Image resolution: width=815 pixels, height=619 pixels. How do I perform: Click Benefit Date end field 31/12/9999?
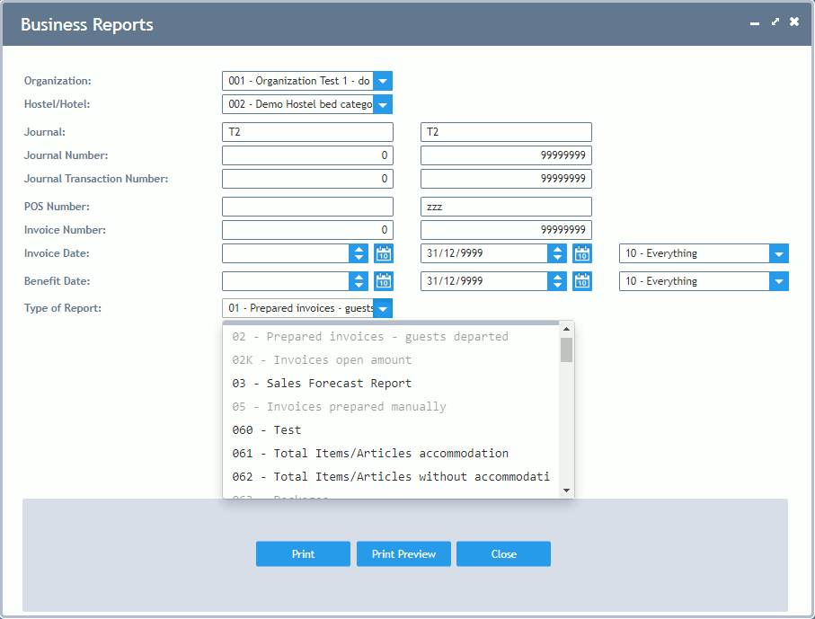(x=484, y=281)
